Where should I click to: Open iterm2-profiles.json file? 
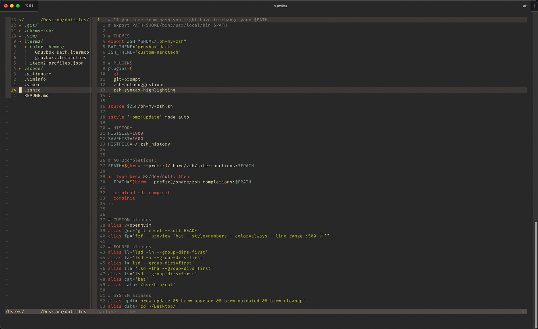pyautogui.click(x=57, y=63)
